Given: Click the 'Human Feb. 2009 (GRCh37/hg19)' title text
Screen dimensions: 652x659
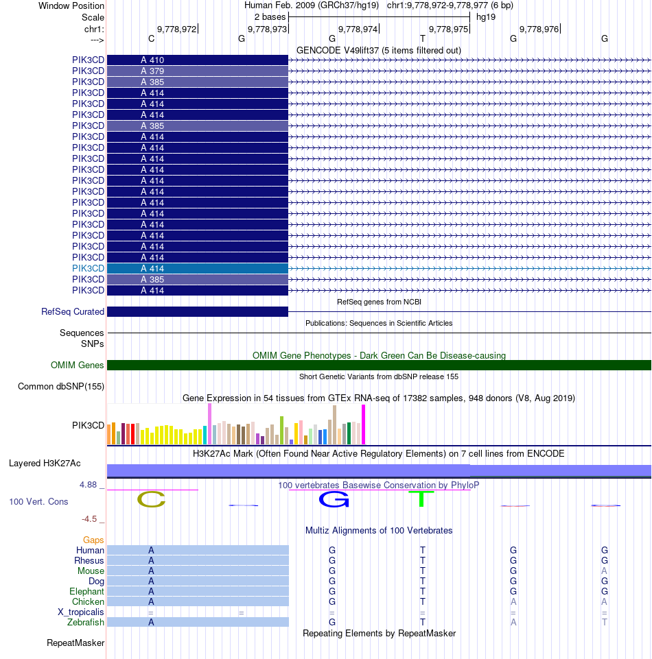Looking at the screenshot, I should (312, 5).
